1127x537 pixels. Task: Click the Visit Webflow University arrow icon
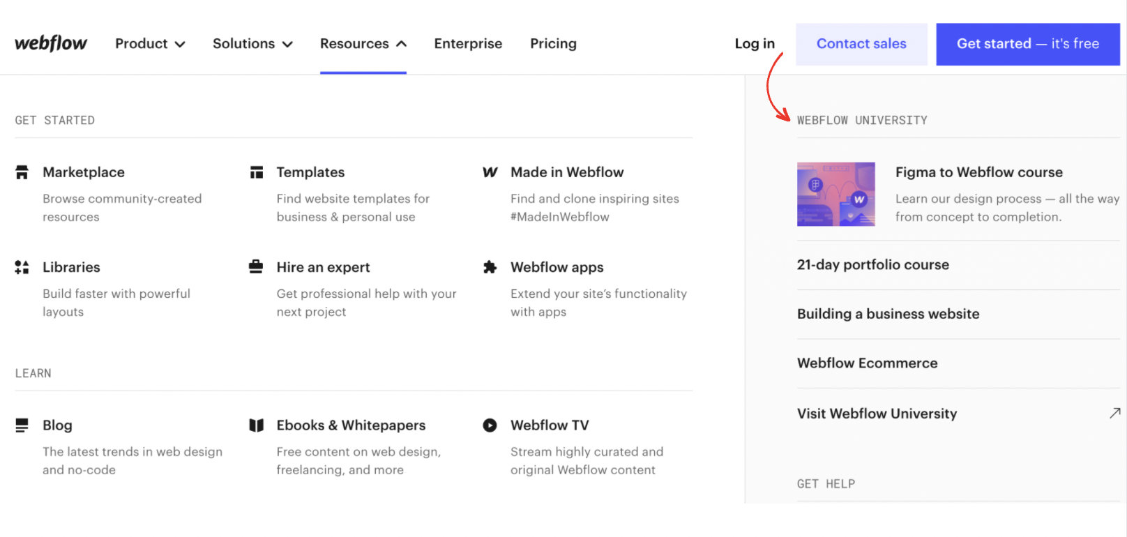[1114, 413]
